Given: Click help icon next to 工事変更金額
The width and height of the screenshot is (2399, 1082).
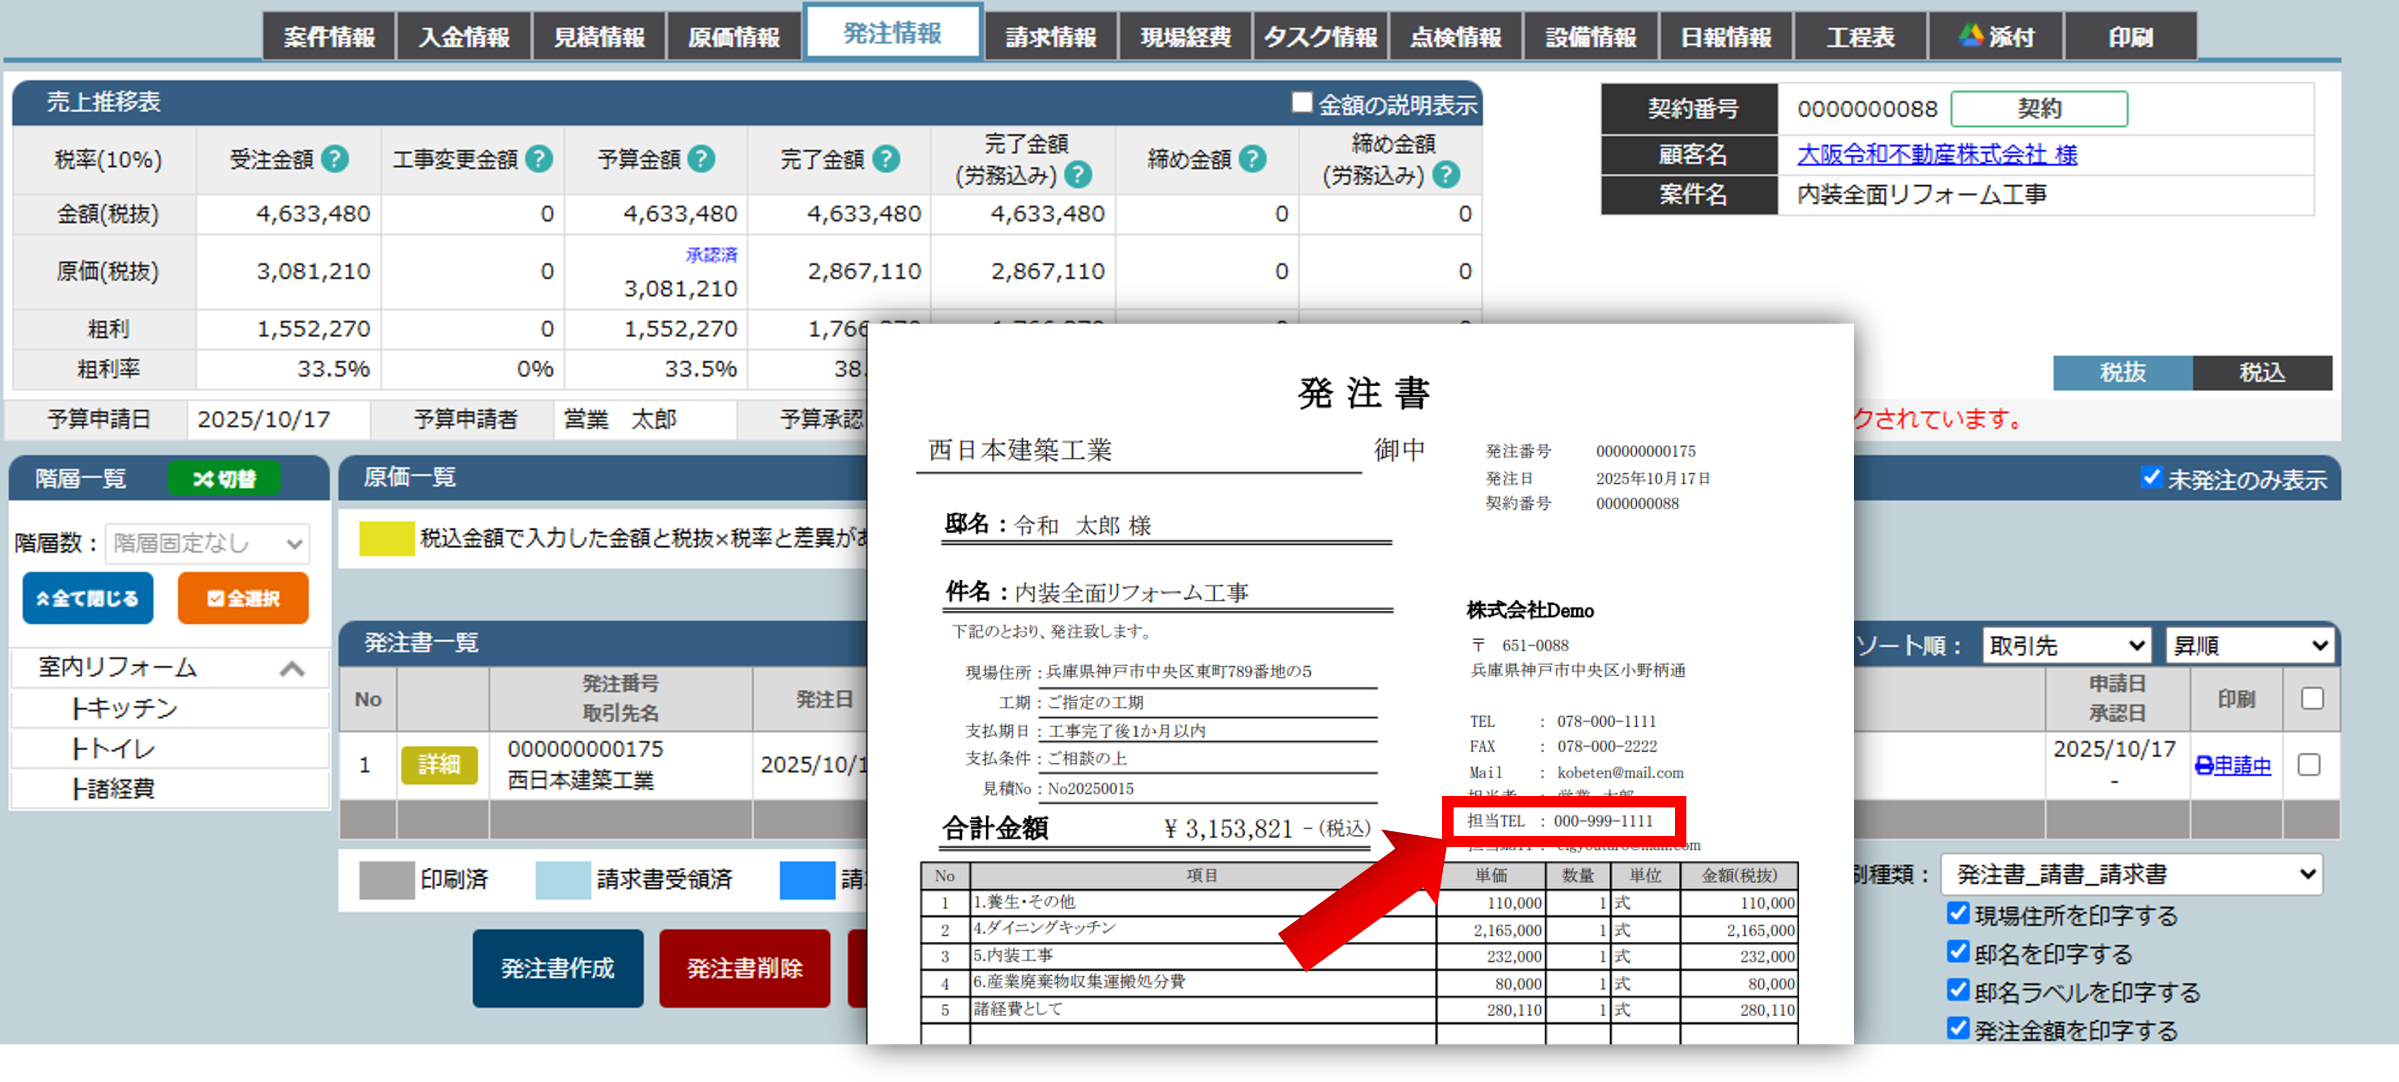Looking at the screenshot, I should 538,159.
